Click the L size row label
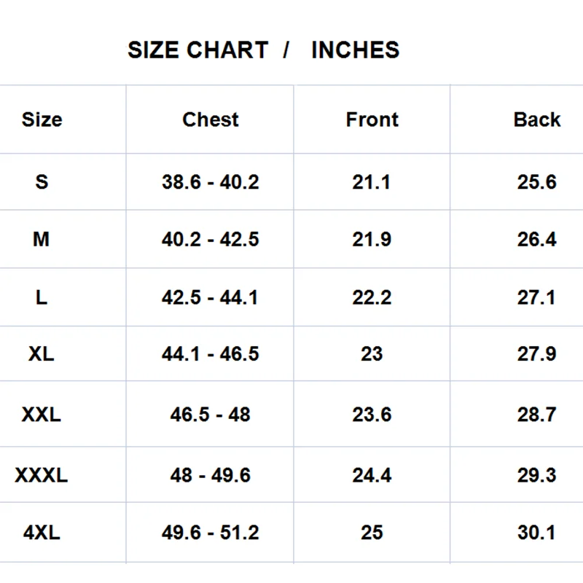583x583 pixels. (x=42, y=297)
